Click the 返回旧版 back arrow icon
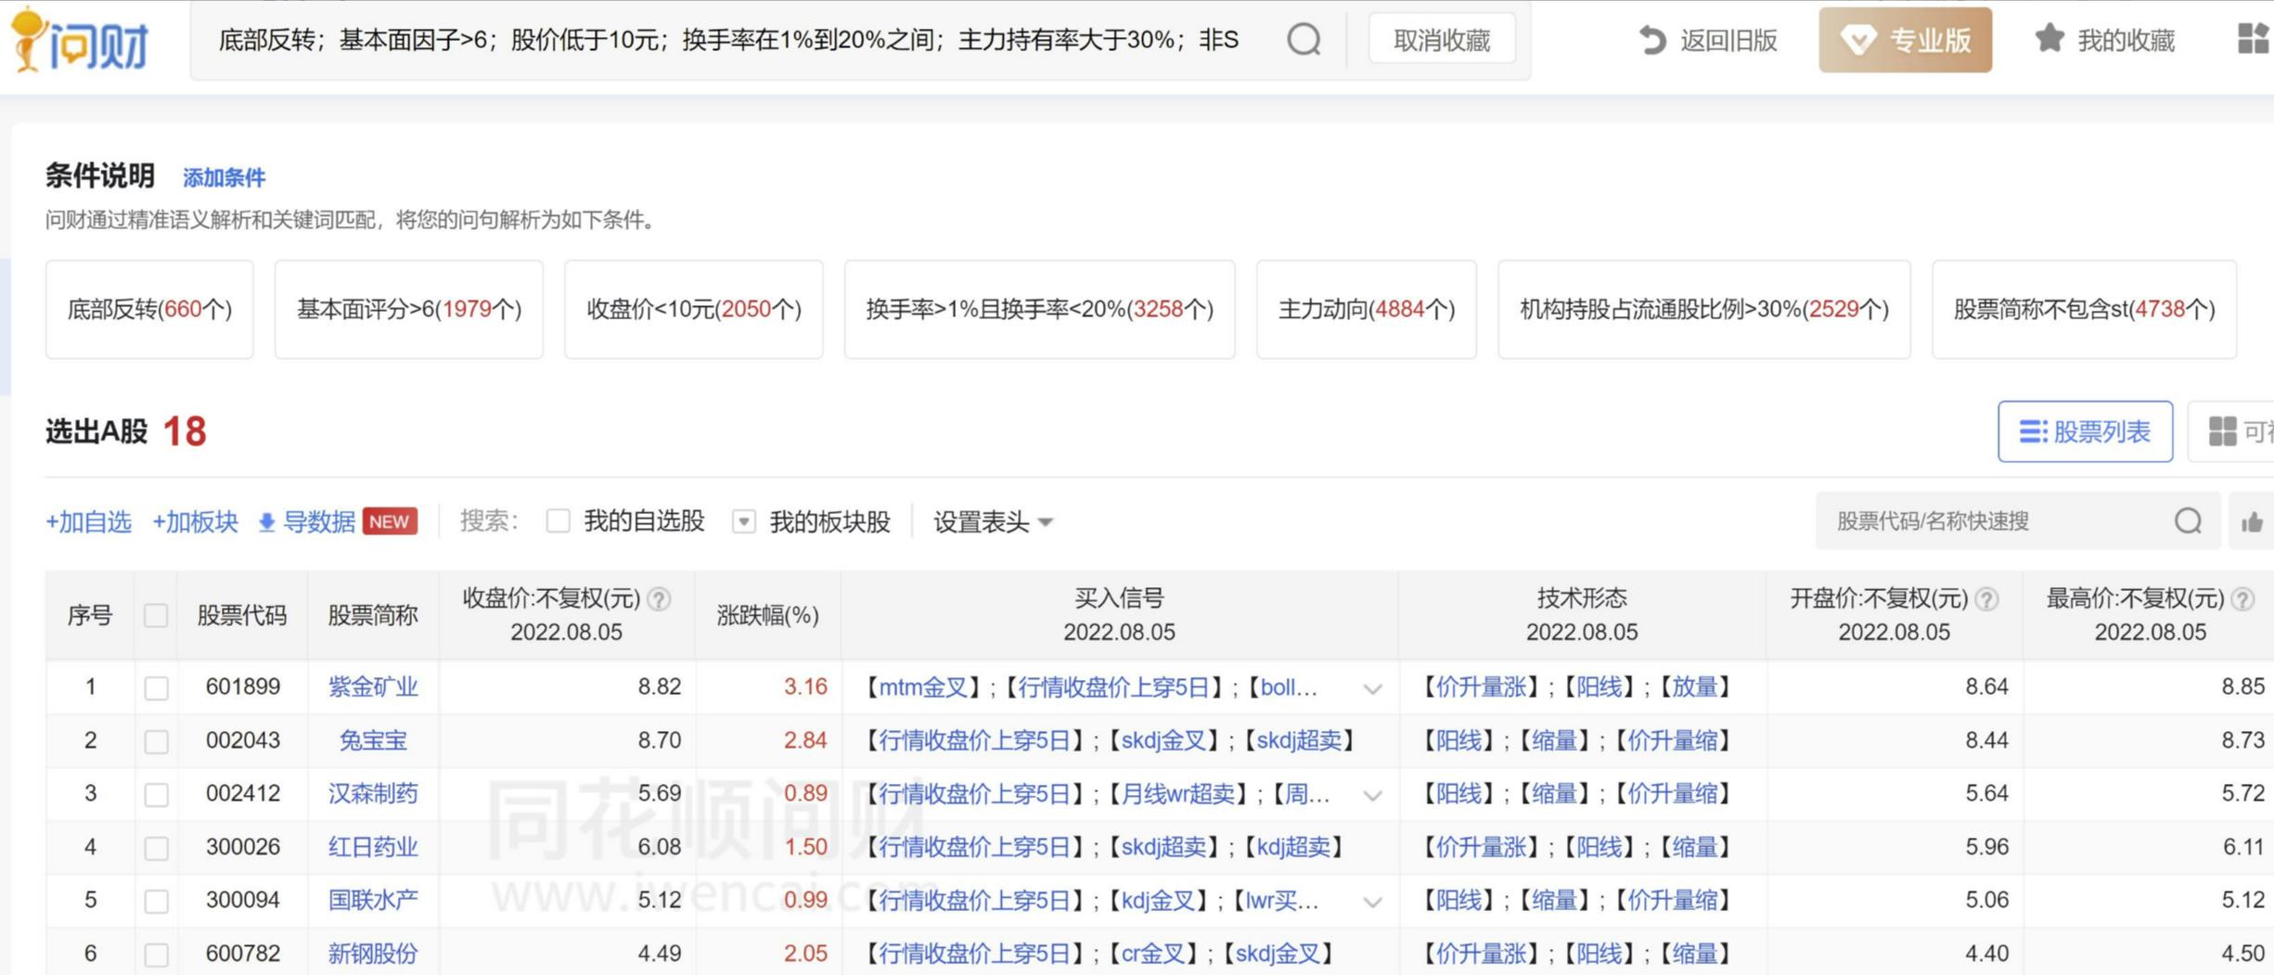Viewport: 2274px width, 975px height. pos(1651,41)
